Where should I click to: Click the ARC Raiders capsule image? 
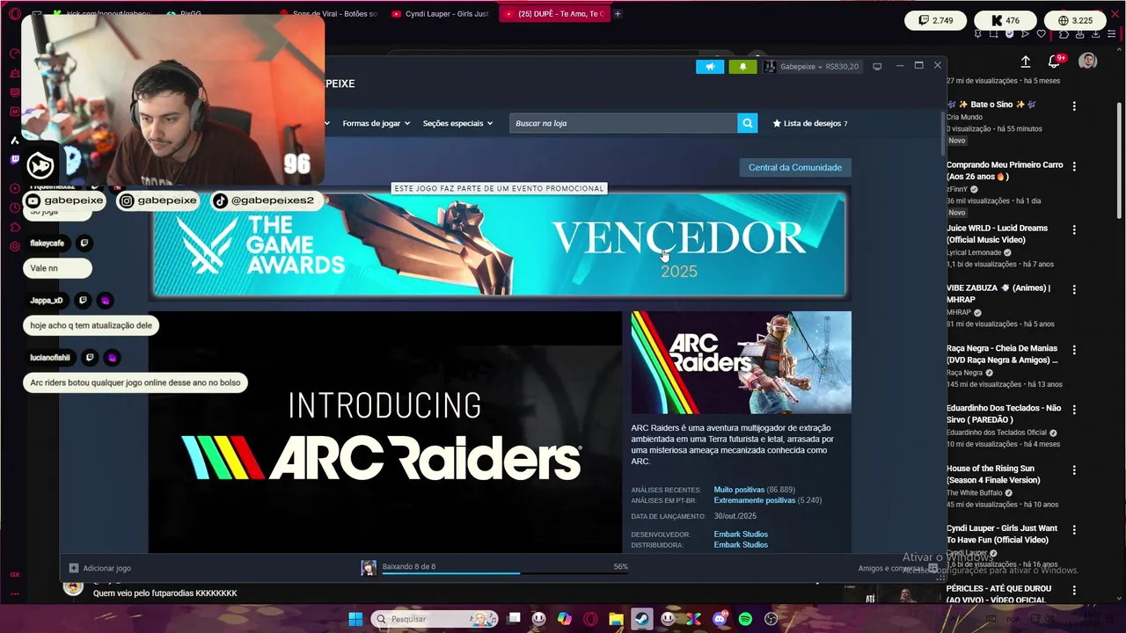pos(741,362)
